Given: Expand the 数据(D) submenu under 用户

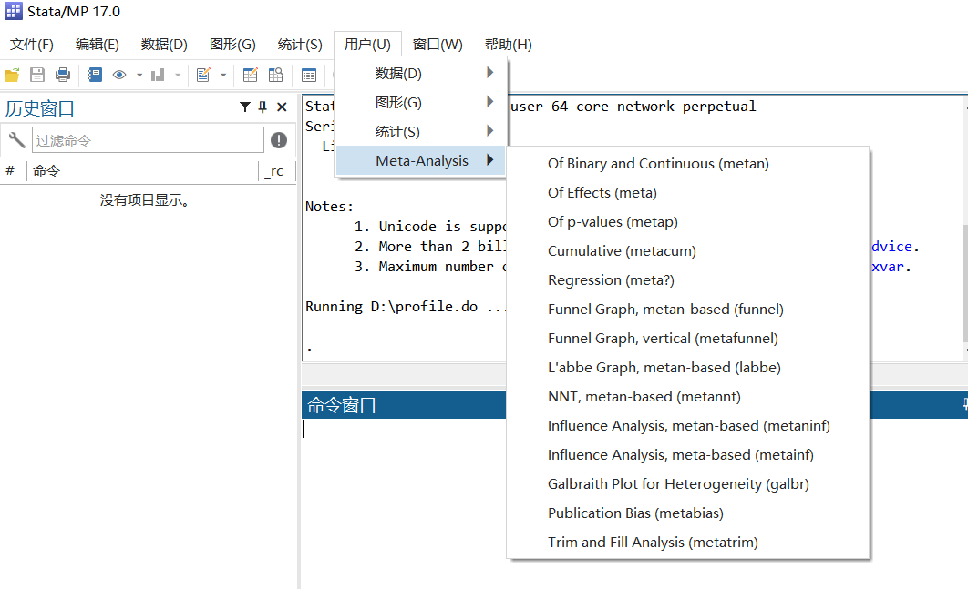Looking at the screenshot, I should 421,74.
